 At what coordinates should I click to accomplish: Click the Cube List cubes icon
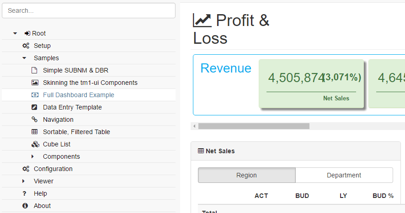(35, 144)
